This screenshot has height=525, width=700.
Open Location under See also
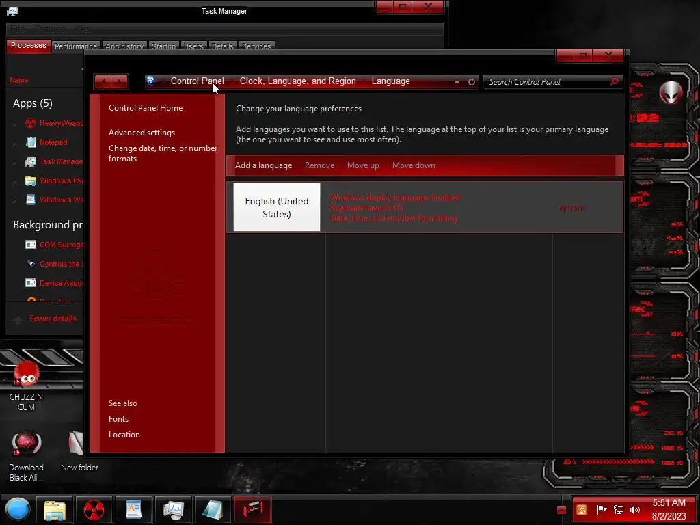(124, 434)
